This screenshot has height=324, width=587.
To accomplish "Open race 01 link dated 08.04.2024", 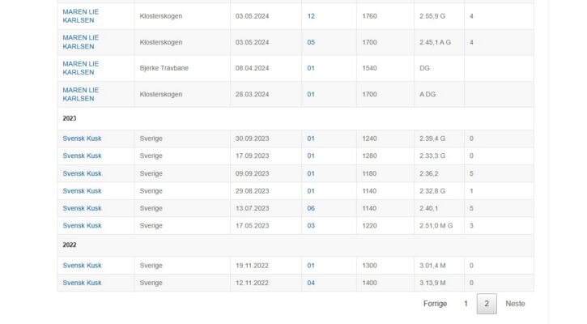I will click(x=311, y=68).
